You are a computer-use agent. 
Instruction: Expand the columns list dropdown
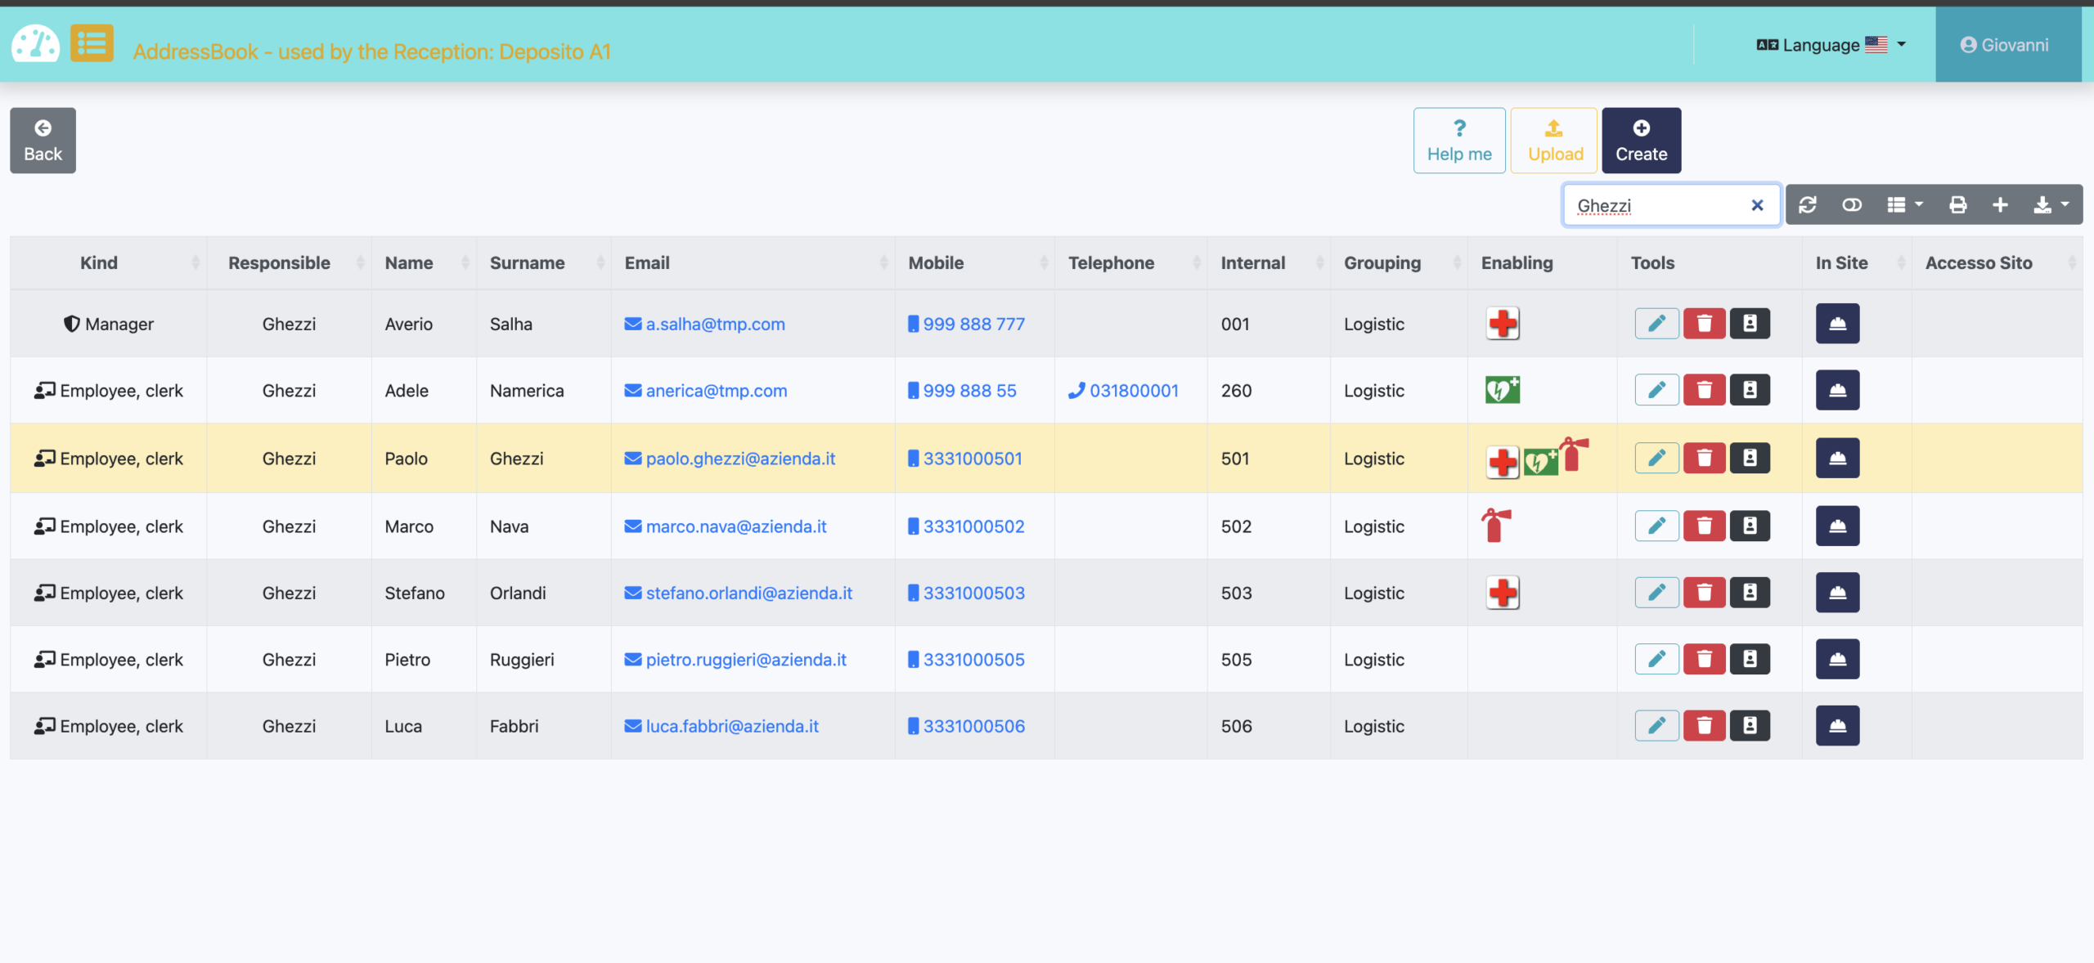click(x=1904, y=205)
